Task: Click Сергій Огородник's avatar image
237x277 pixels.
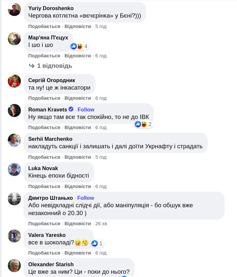Action: point(14,81)
